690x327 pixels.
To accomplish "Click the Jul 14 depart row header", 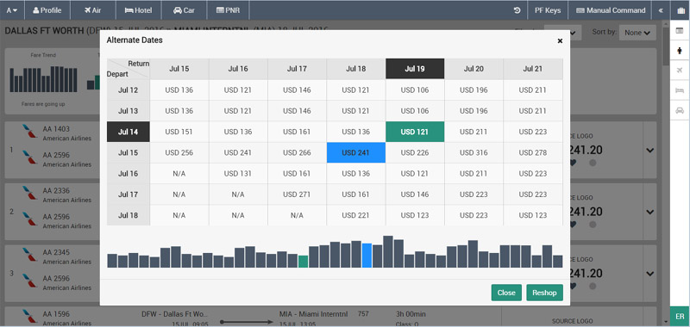I will pyautogui.click(x=128, y=132).
